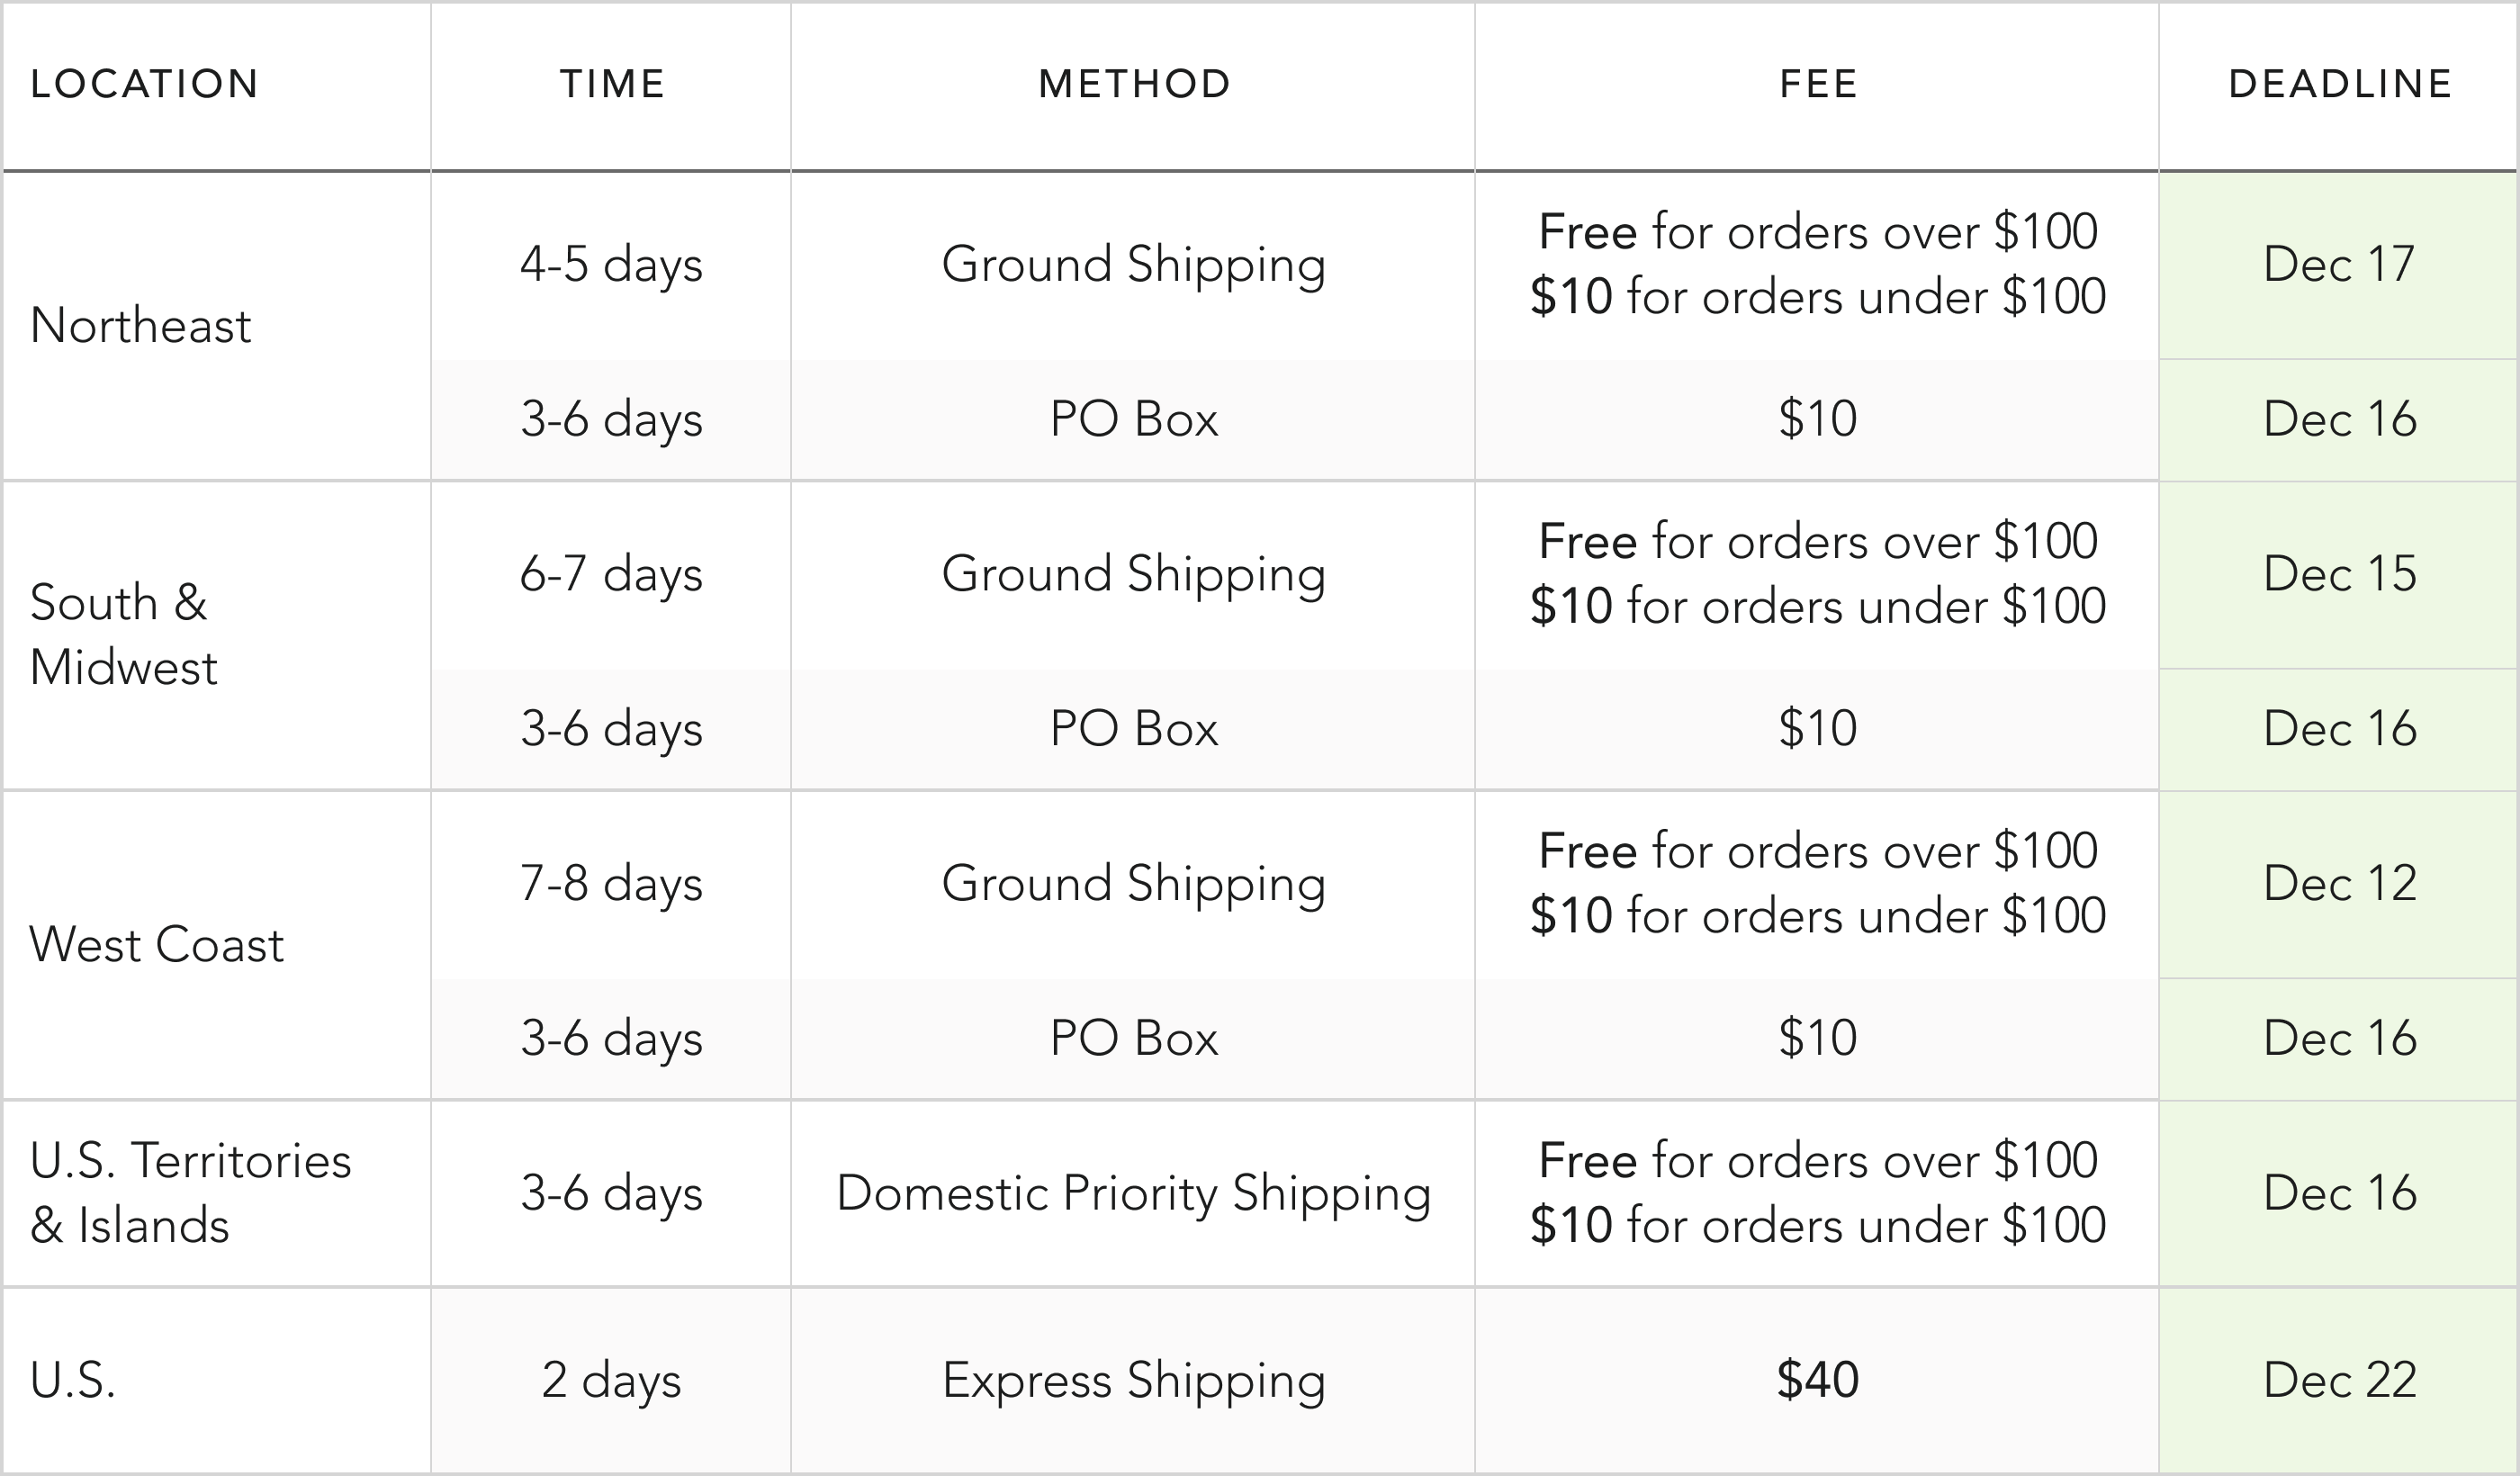Screen dimensions: 2520x1476
Task: Select the METHOD column header
Action: point(1134,84)
